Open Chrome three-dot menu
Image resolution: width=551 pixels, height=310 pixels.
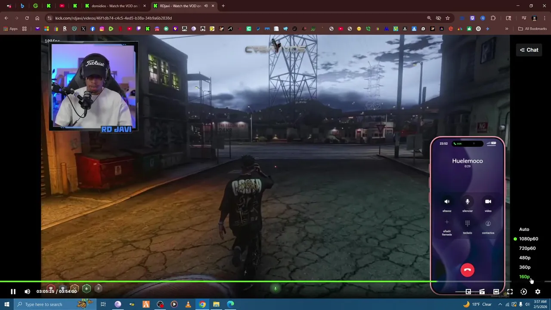(544, 18)
